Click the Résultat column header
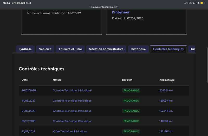Screen dimensions: 208x136 click(127, 80)
